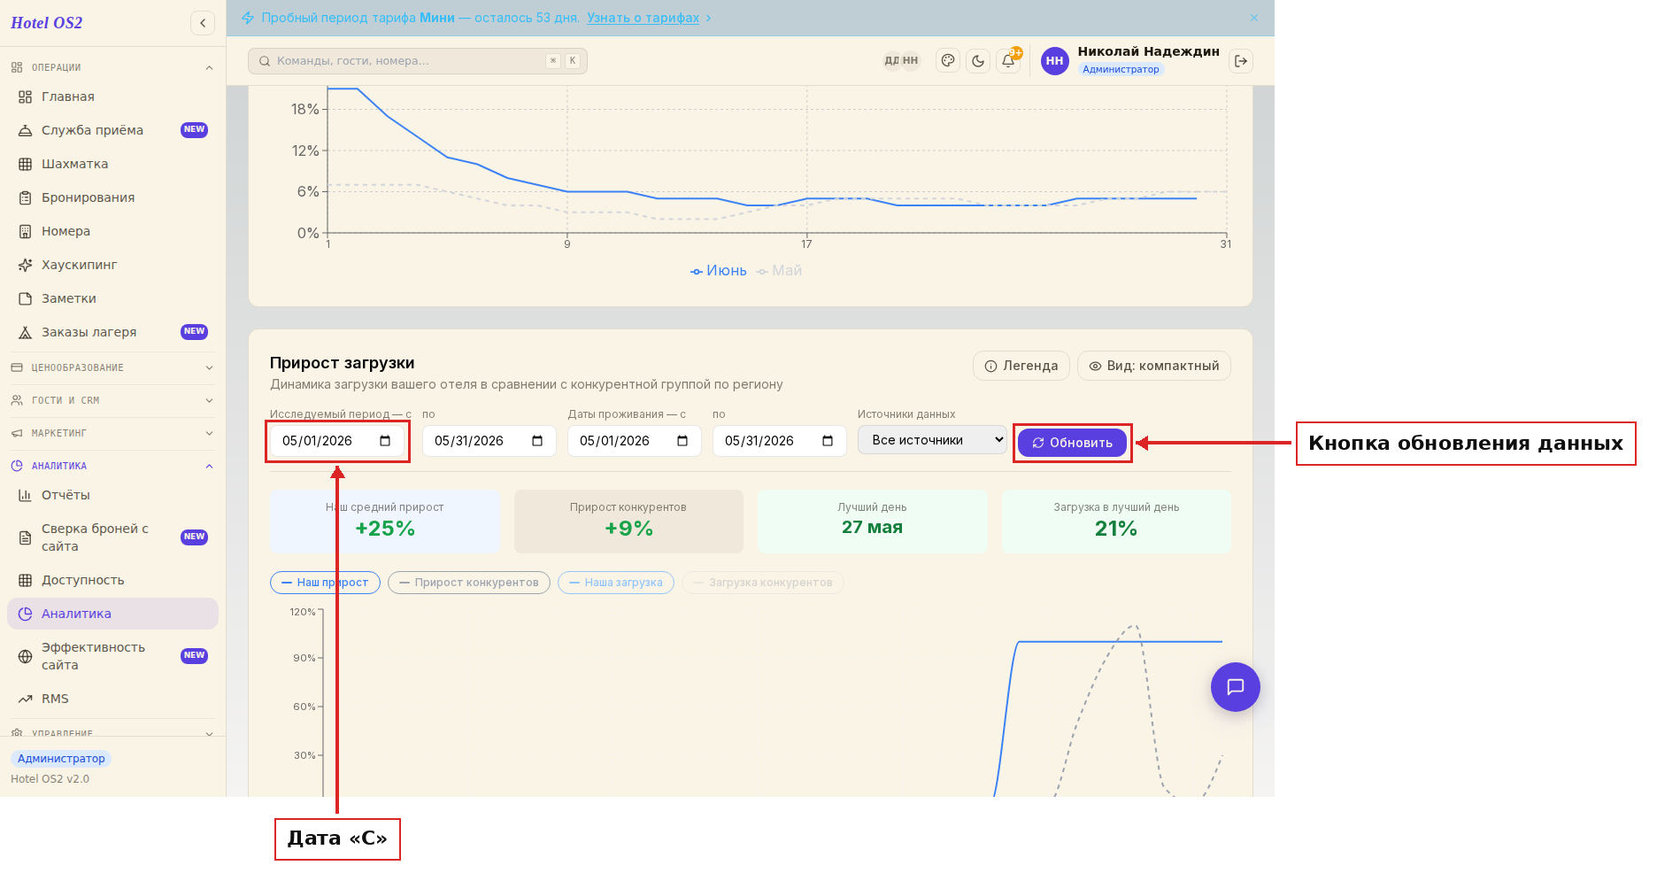Screen dimensions: 1657x881
Task: Open notifications bell icon
Action: click(x=1008, y=61)
